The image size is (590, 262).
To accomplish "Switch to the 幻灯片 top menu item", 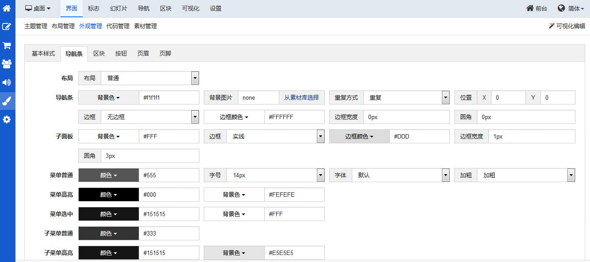I will tap(118, 8).
